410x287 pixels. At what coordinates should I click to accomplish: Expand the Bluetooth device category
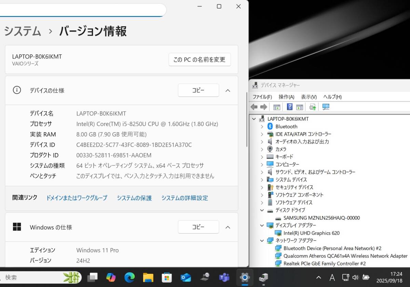[262, 126]
